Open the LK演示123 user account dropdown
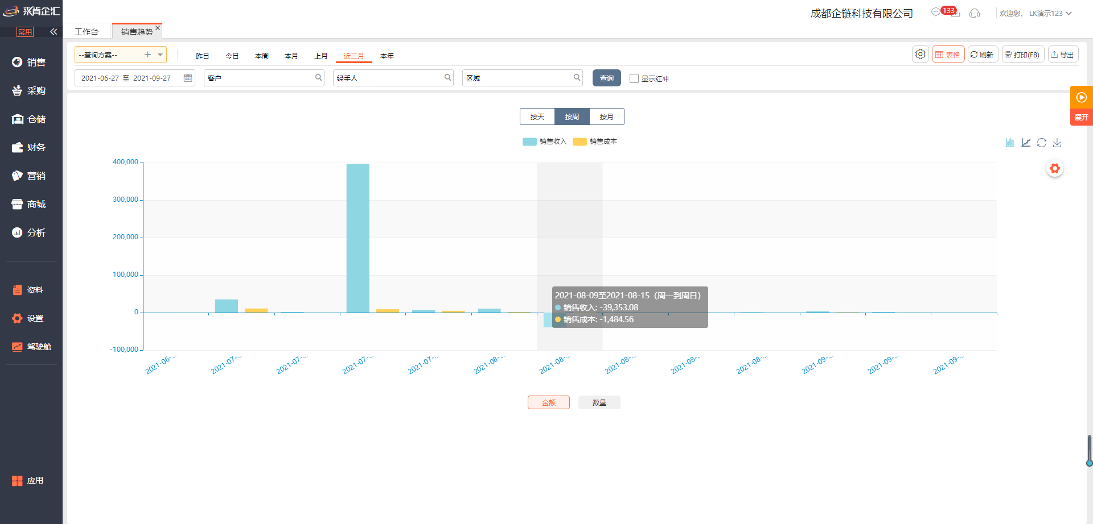 pyautogui.click(x=1050, y=13)
